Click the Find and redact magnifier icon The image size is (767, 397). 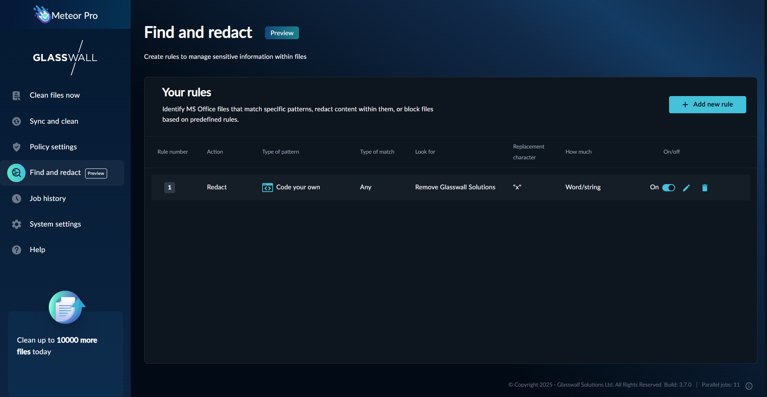[x=16, y=173]
